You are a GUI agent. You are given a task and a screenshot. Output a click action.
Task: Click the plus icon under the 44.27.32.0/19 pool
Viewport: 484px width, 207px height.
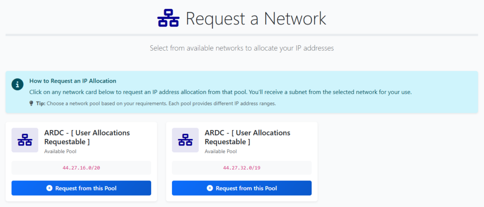click(x=210, y=188)
